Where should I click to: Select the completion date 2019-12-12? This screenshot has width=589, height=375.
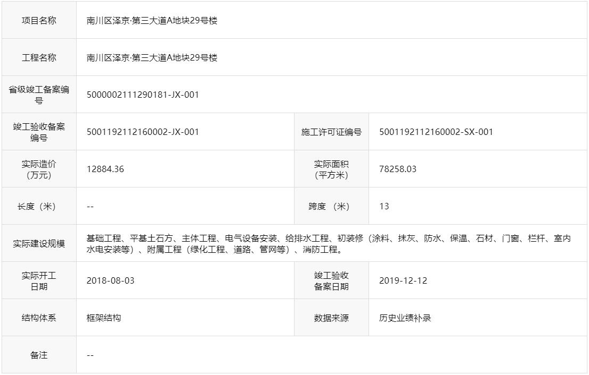point(403,280)
